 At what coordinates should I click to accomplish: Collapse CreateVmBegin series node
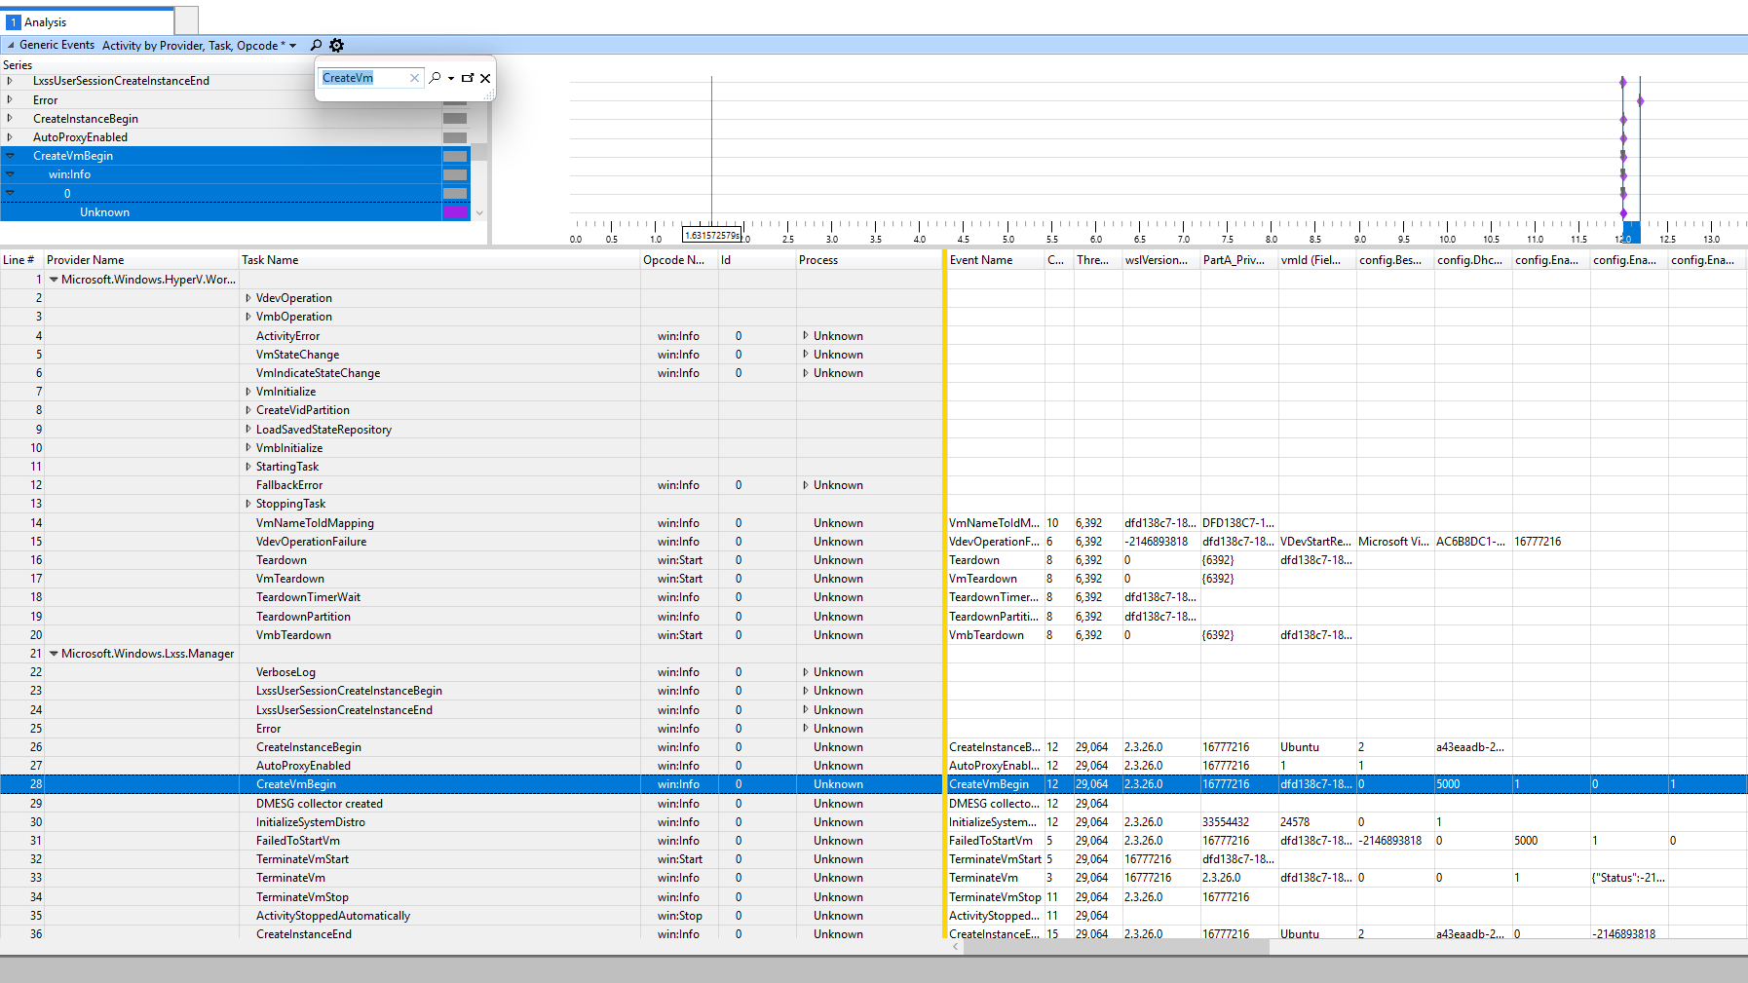[x=11, y=156]
